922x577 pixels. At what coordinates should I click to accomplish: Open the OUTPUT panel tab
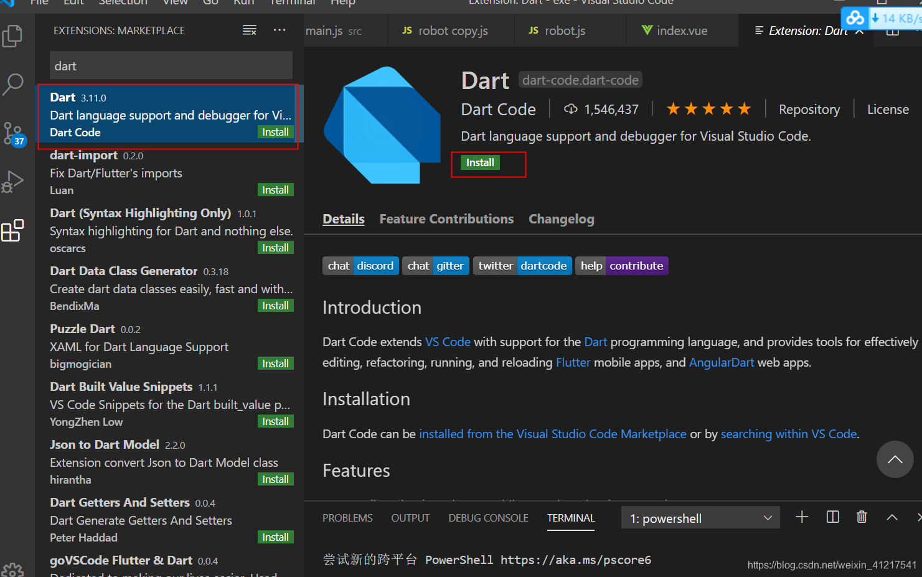(x=410, y=518)
